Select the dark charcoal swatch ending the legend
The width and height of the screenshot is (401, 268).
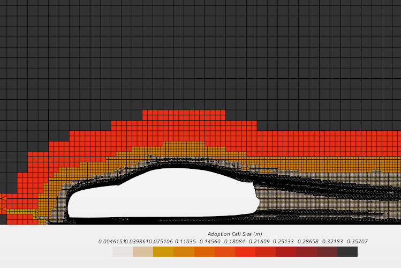pyautogui.click(x=347, y=251)
